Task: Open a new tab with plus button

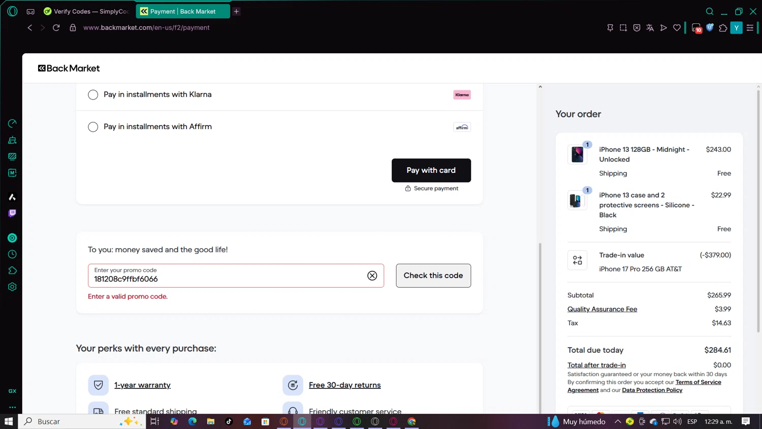Action: coord(236,11)
